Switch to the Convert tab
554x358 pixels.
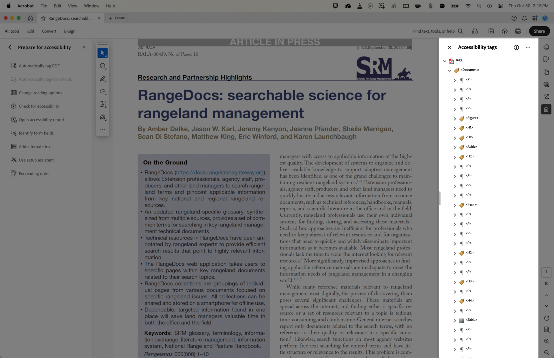(x=49, y=31)
